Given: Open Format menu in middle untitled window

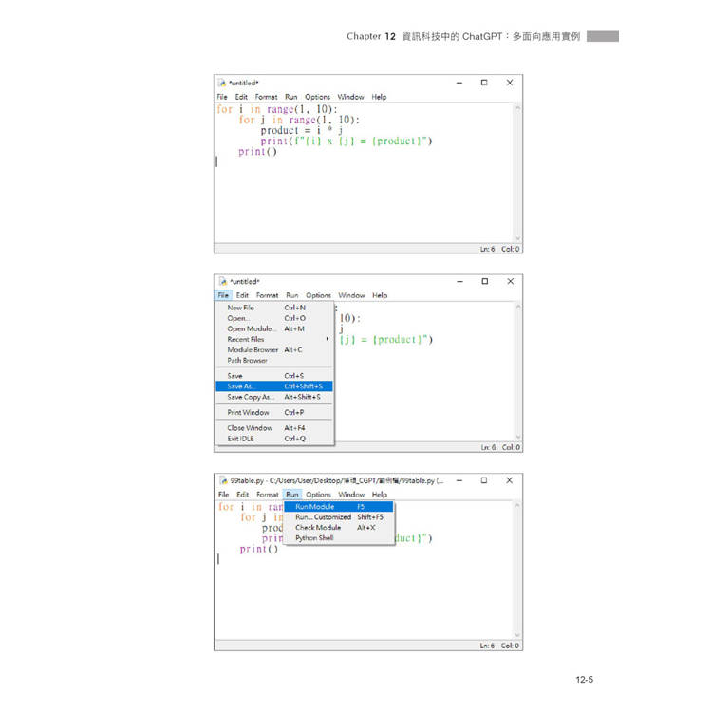Looking at the screenshot, I should click(x=267, y=295).
